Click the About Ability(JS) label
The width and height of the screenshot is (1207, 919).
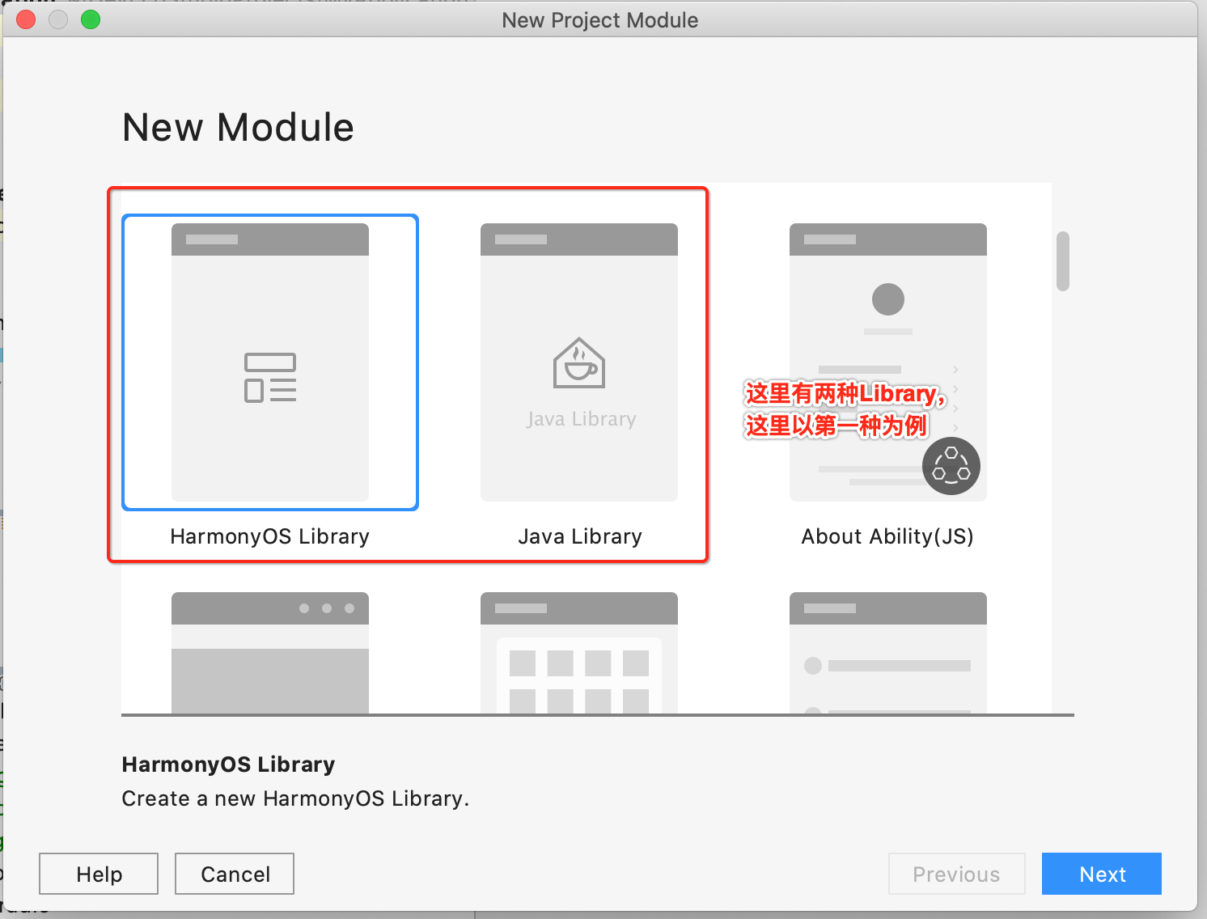point(887,536)
